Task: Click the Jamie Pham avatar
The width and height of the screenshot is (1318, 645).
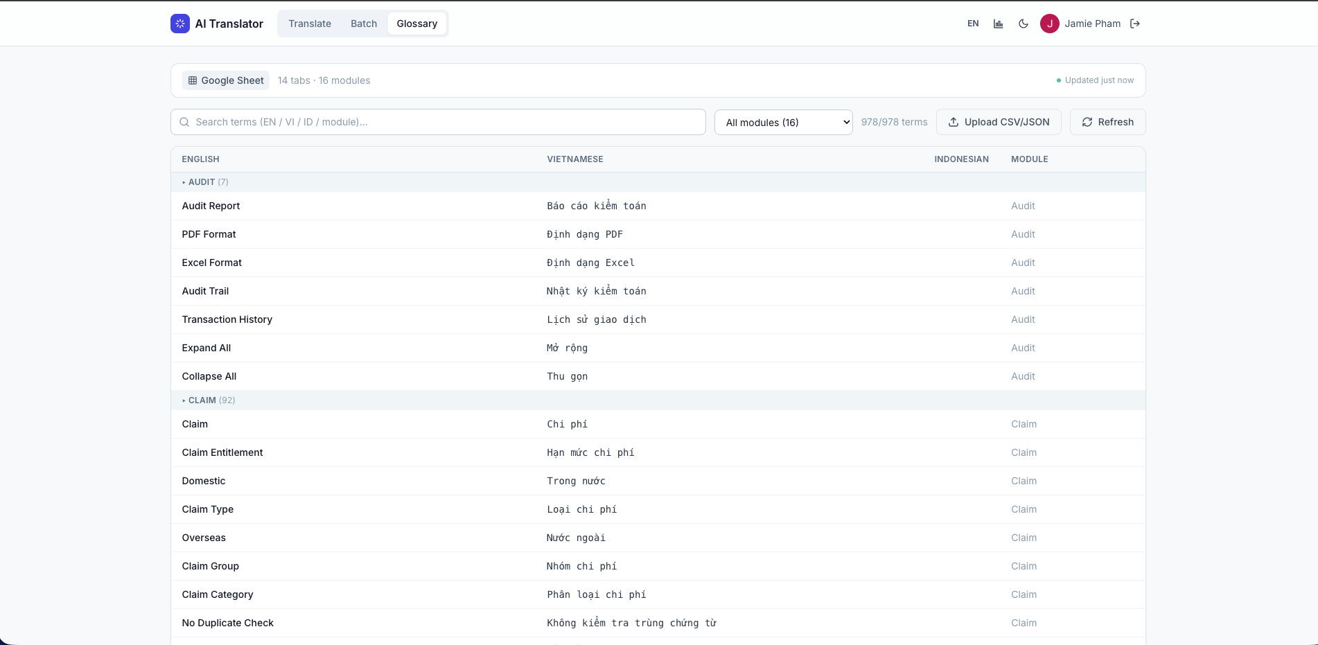Action: pyautogui.click(x=1050, y=24)
